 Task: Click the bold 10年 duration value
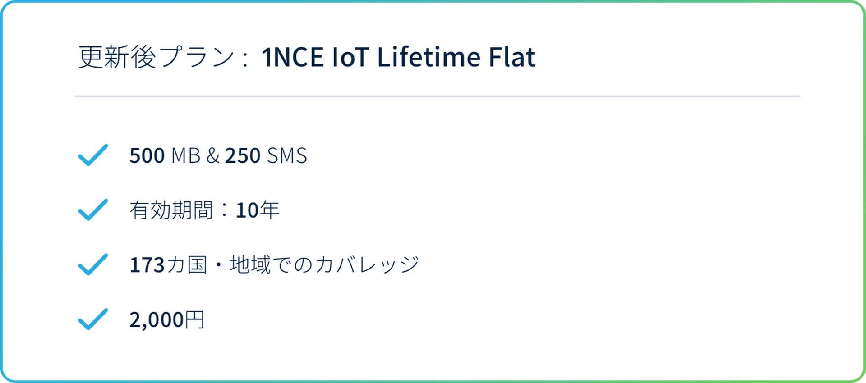[x=258, y=210]
